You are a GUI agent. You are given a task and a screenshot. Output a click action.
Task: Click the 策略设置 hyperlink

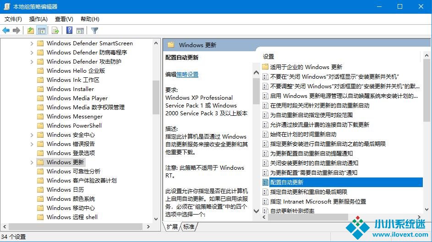187,75
